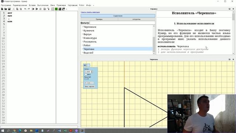The height and width of the screenshot is (133, 236).
Task: Select Водолей in the help contents
Action: (88, 53)
